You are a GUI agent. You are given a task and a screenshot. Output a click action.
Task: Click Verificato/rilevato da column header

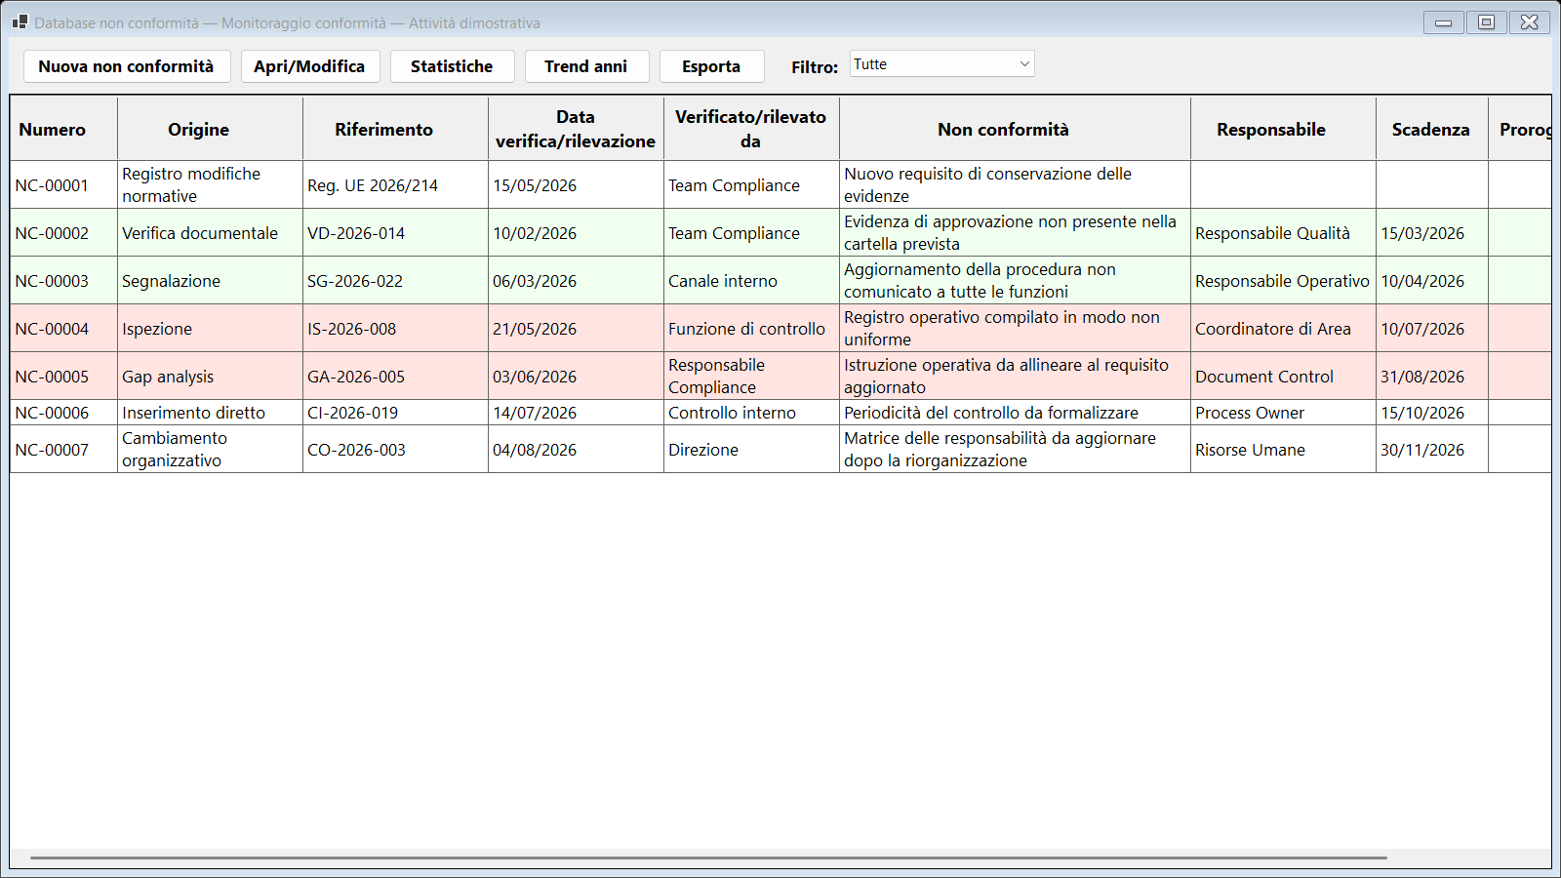point(751,129)
